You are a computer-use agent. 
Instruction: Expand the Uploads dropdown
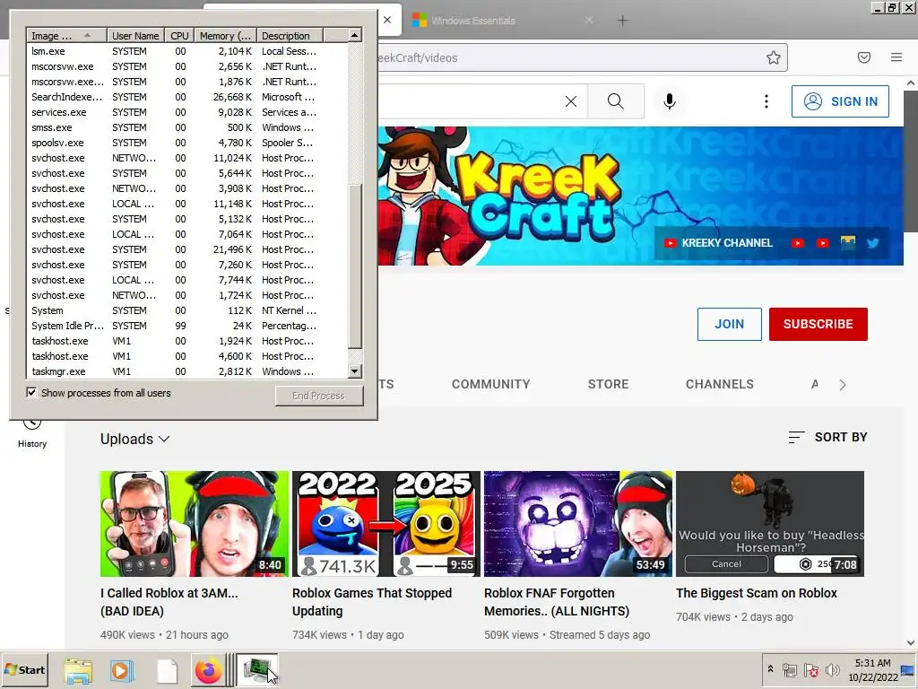click(134, 439)
